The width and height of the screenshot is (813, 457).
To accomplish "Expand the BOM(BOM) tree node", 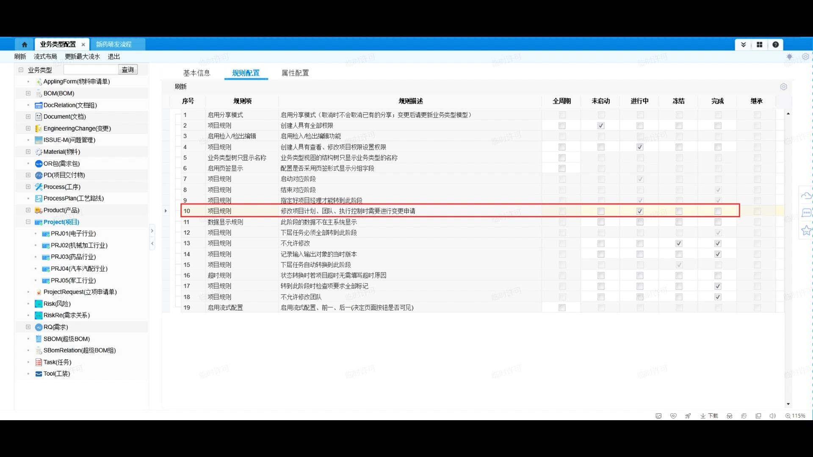I will pos(28,93).
